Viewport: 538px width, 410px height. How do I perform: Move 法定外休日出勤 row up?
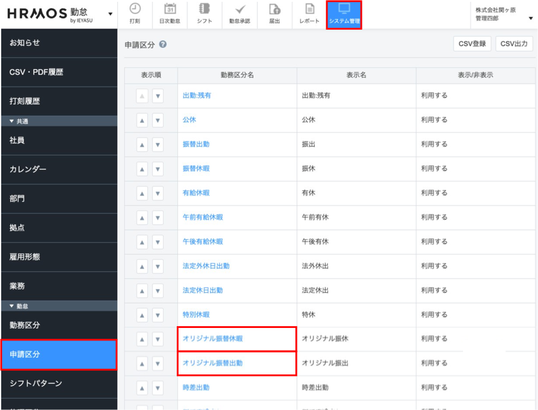click(142, 266)
